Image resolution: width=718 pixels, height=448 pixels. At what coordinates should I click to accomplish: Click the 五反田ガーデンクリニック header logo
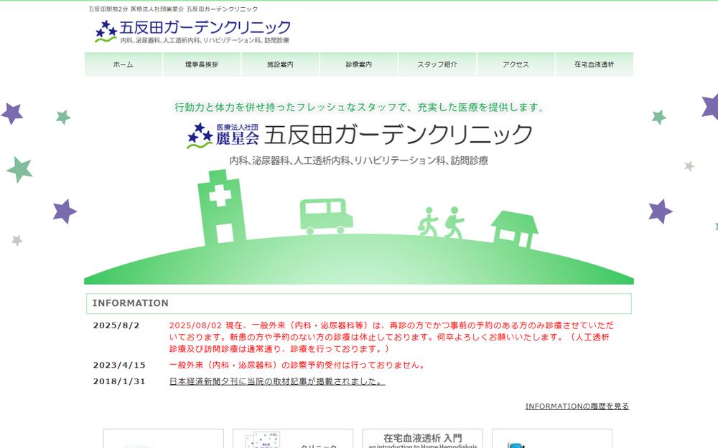click(192, 32)
